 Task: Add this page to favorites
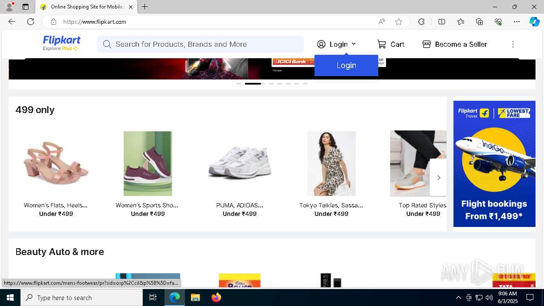399,22
